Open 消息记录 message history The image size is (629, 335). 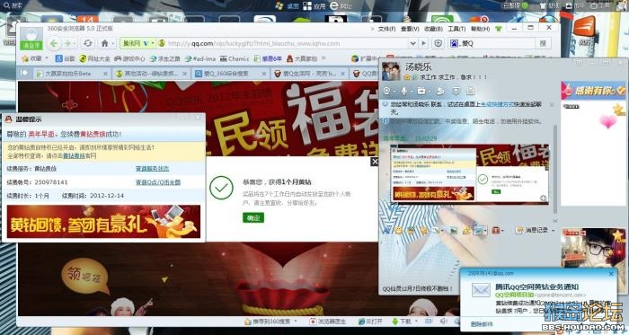[x=532, y=230]
